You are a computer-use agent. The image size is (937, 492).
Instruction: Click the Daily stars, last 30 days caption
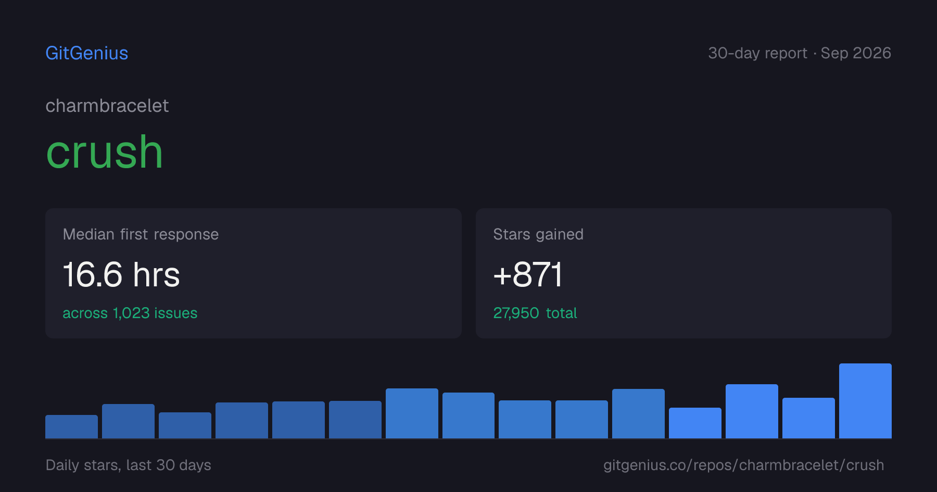(129, 465)
